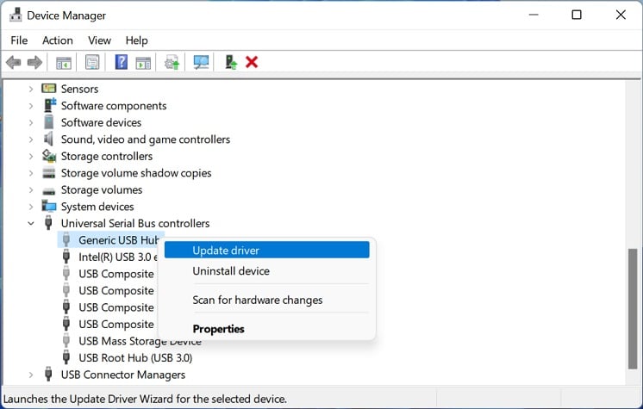This screenshot has height=409, width=643.
Task: Click the Enable device green arrow icon
Action: pyautogui.click(x=231, y=62)
